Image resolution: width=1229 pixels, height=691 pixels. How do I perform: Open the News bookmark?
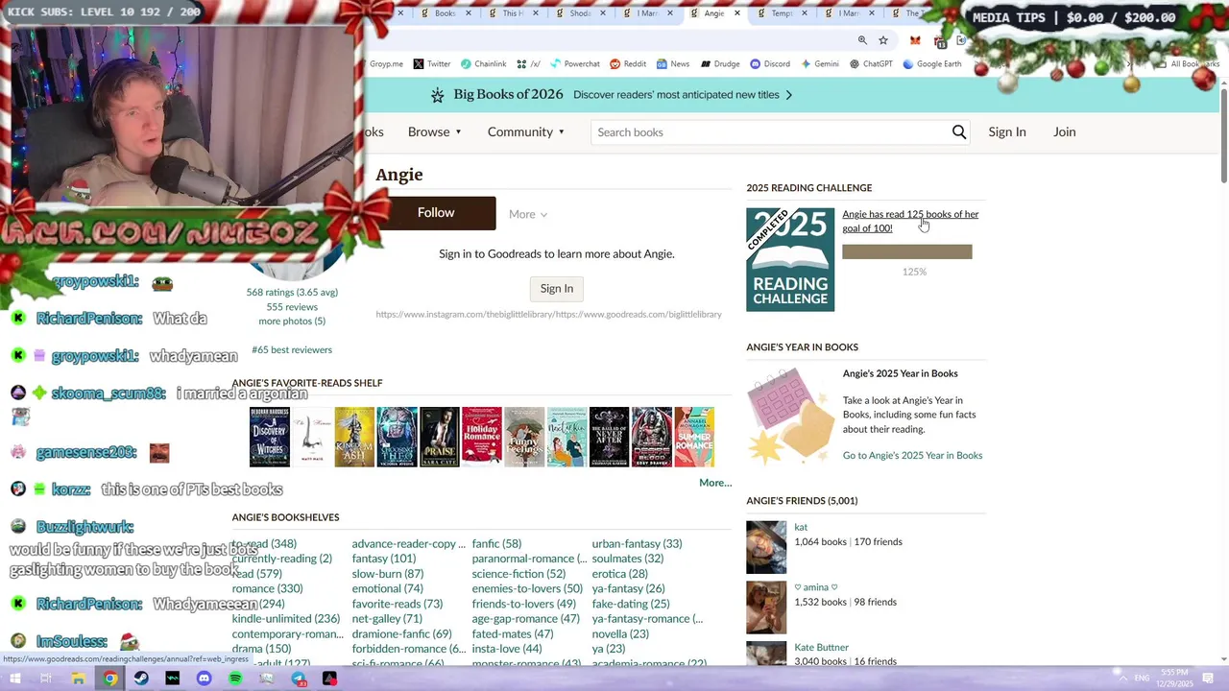point(673,64)
